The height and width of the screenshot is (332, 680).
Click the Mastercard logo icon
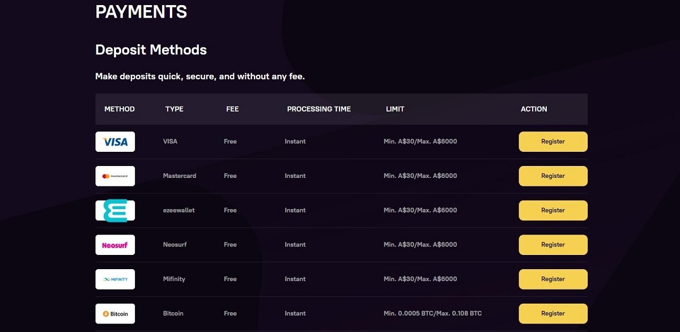pyautogui.click(x=115, y=176)
